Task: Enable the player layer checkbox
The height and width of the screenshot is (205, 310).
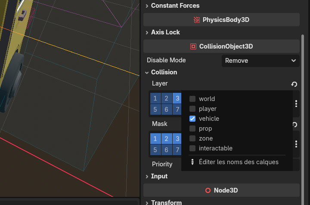Action: click(x=192, y=109)
